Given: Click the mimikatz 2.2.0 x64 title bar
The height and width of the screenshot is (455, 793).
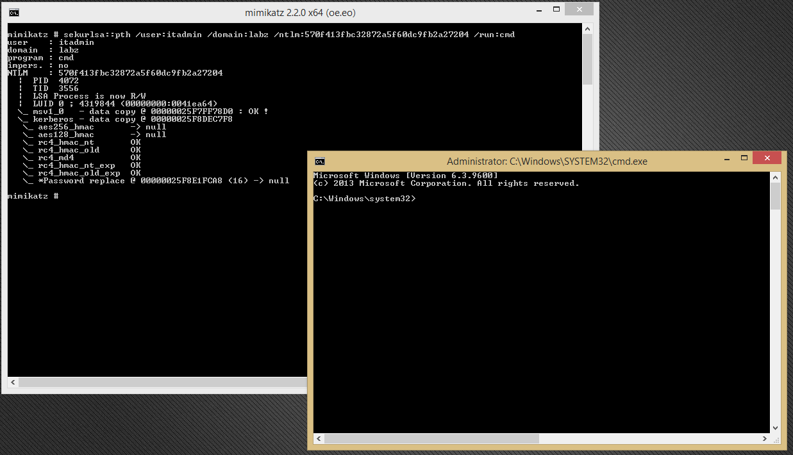Looking at the screenshot, I should click(301, 12).
